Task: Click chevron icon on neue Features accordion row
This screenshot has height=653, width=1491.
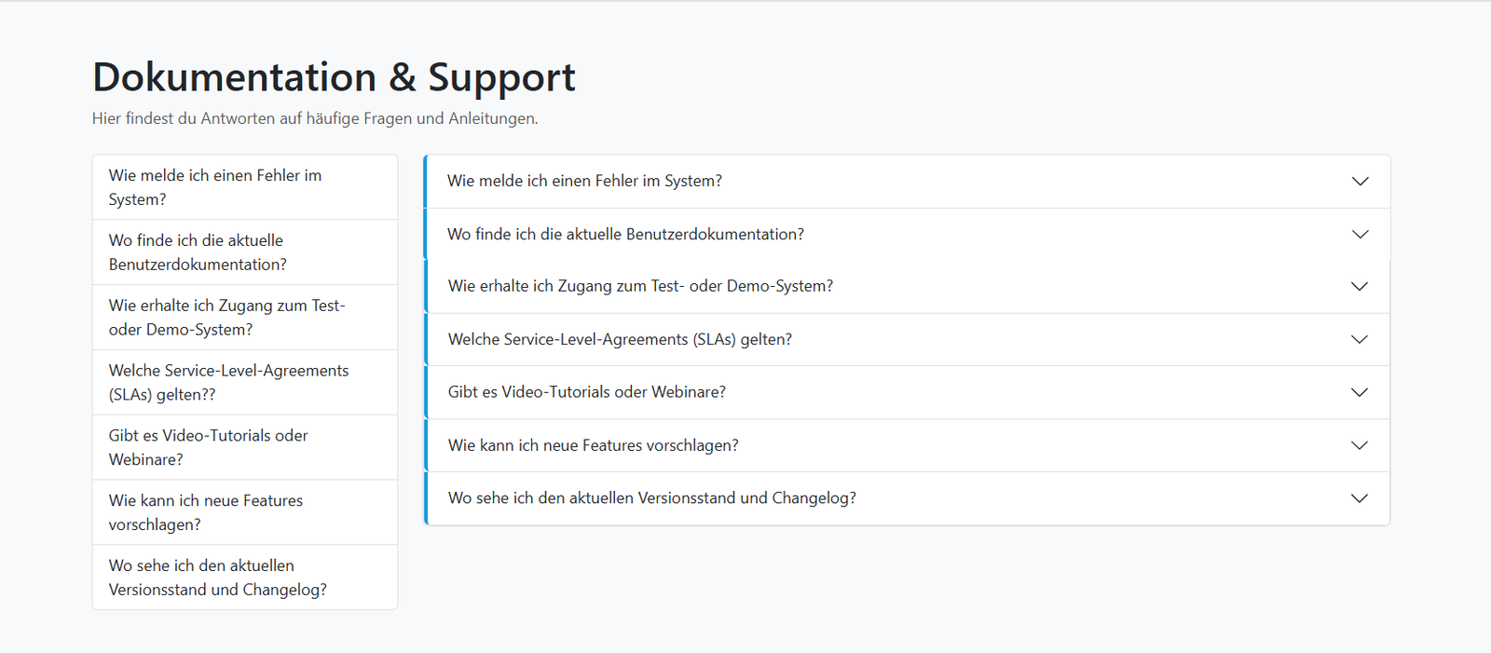Action: point(1360,445)
